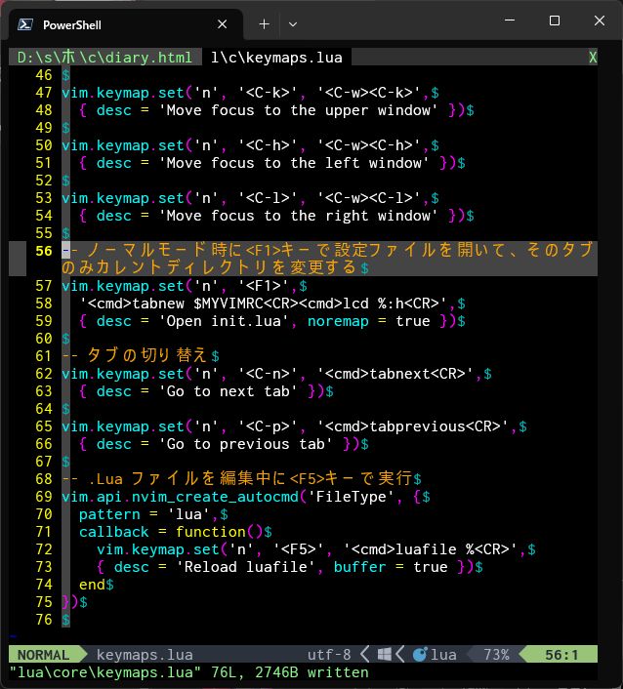Maximize the PowerShell window
The height and width of the screenshot is (689, 623).
[x=555, y=21]
